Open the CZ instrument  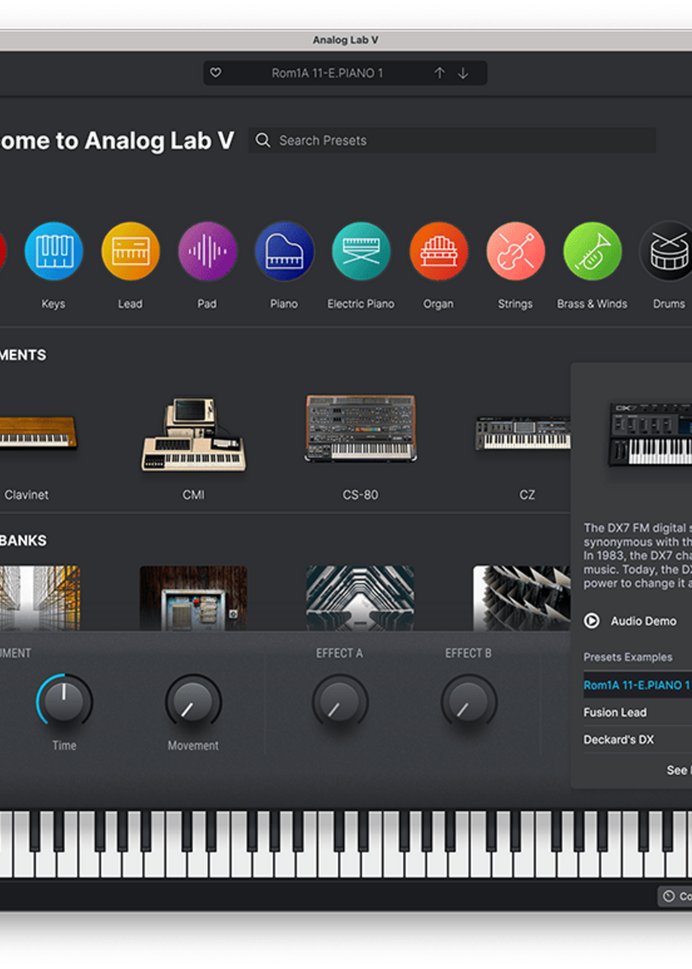(x=523, y=433)
